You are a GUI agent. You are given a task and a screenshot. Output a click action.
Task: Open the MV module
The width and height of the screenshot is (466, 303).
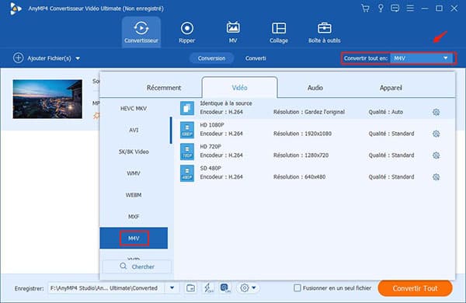233,32
